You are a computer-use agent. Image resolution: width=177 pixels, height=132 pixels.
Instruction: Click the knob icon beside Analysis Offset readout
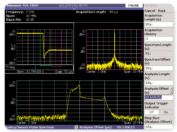[76, 127]
